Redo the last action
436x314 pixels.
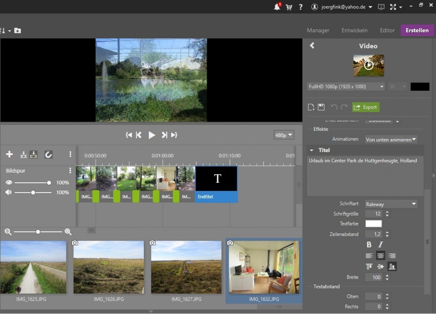click(x=344, y=107)
